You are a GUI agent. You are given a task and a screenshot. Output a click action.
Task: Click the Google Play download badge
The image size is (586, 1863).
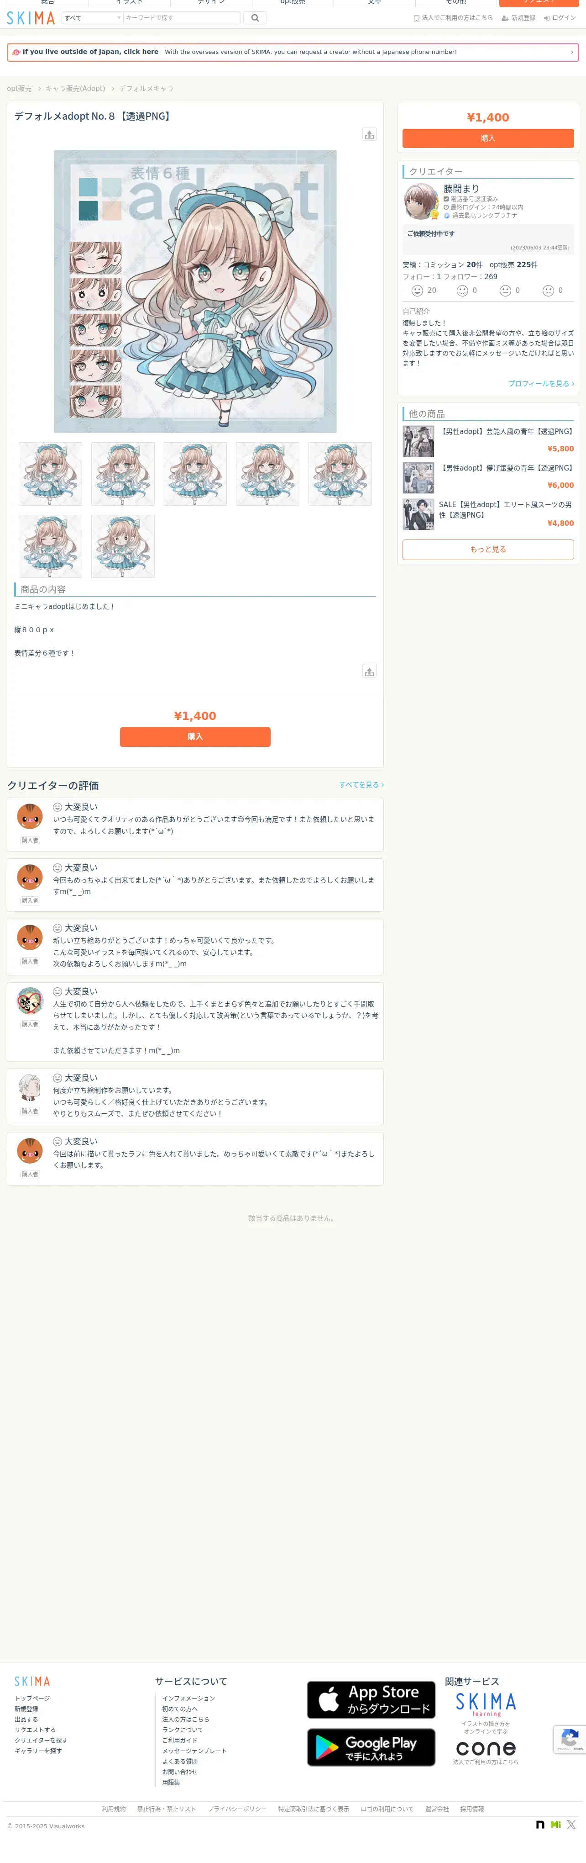pos(371,1747)
